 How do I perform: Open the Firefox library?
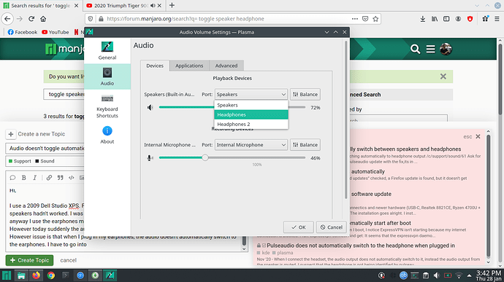pos(435,19)
